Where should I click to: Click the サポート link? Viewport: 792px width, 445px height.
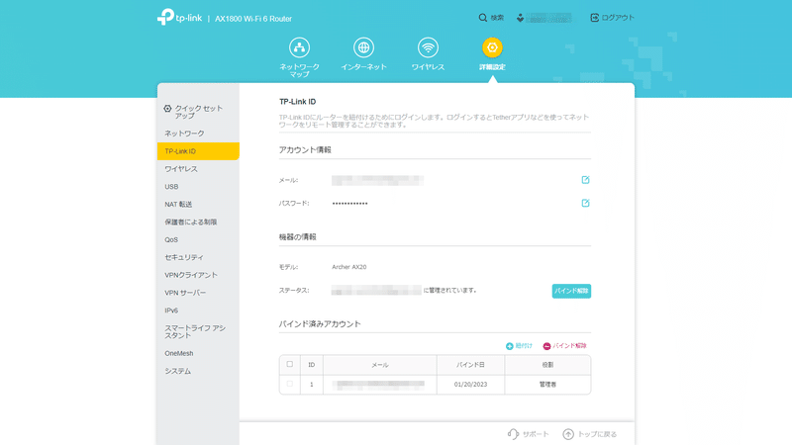[536, 434]
